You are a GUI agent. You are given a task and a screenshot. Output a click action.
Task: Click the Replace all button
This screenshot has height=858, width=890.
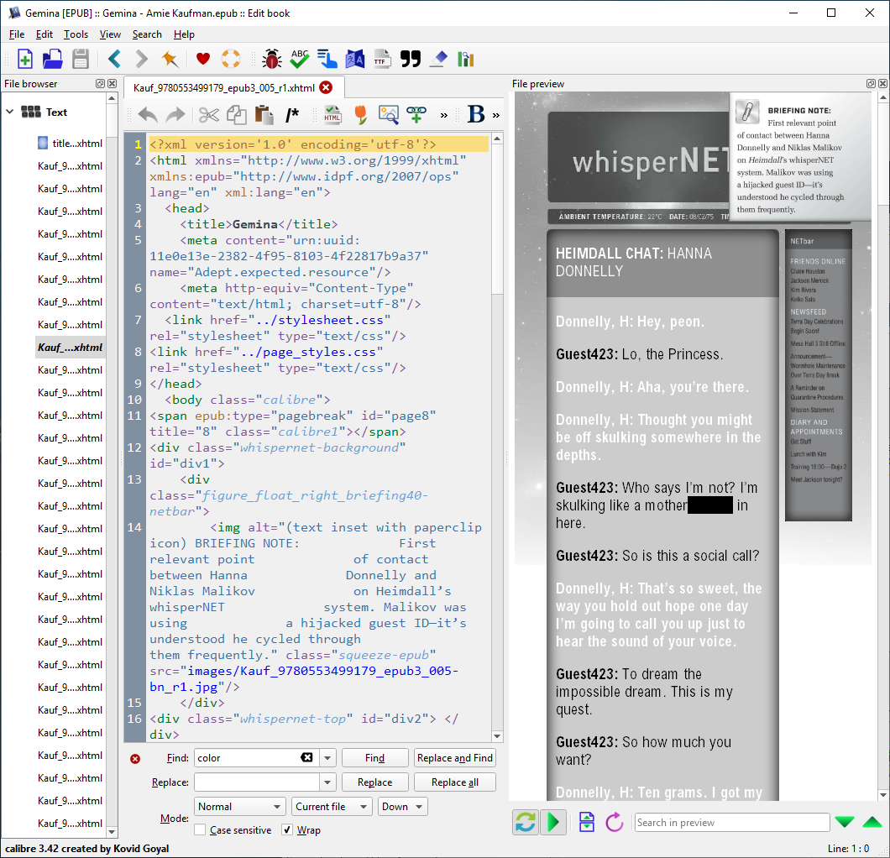(455, 782)
